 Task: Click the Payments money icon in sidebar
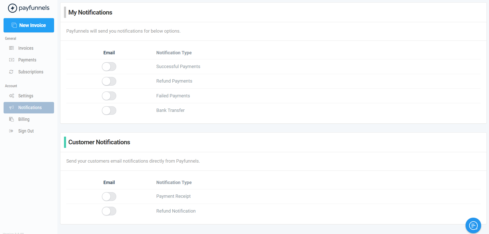tap(11, 60)
